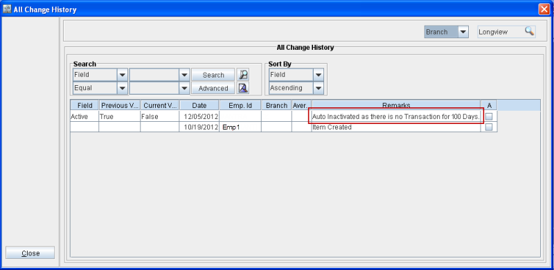Click the Emp. Id column header
Viewport: 554px width, 270px height.
point(240,105)
